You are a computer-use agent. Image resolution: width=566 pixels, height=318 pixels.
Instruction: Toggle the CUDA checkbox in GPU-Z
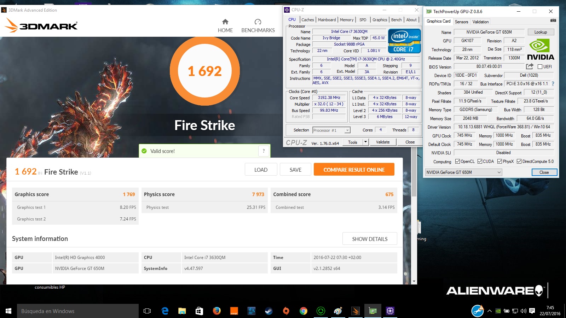coord(480,161)
